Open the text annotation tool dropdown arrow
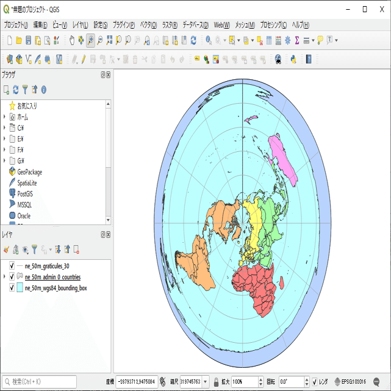The width and height of the screenshot is (391, 391). coord(336,40)
